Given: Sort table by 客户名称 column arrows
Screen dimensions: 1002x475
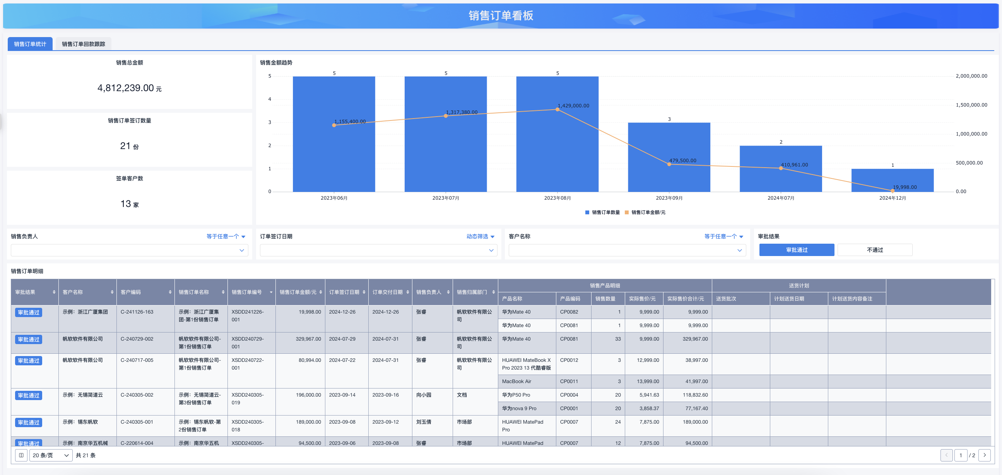Looking at the screenshot, I should [x=112, y=292].
